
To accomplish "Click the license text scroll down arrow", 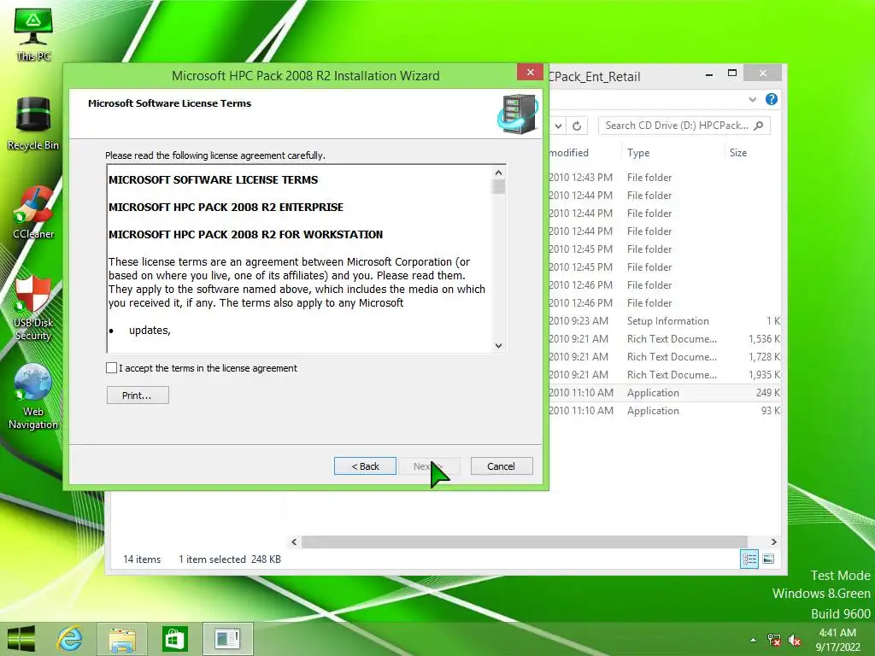I will 498,345.
